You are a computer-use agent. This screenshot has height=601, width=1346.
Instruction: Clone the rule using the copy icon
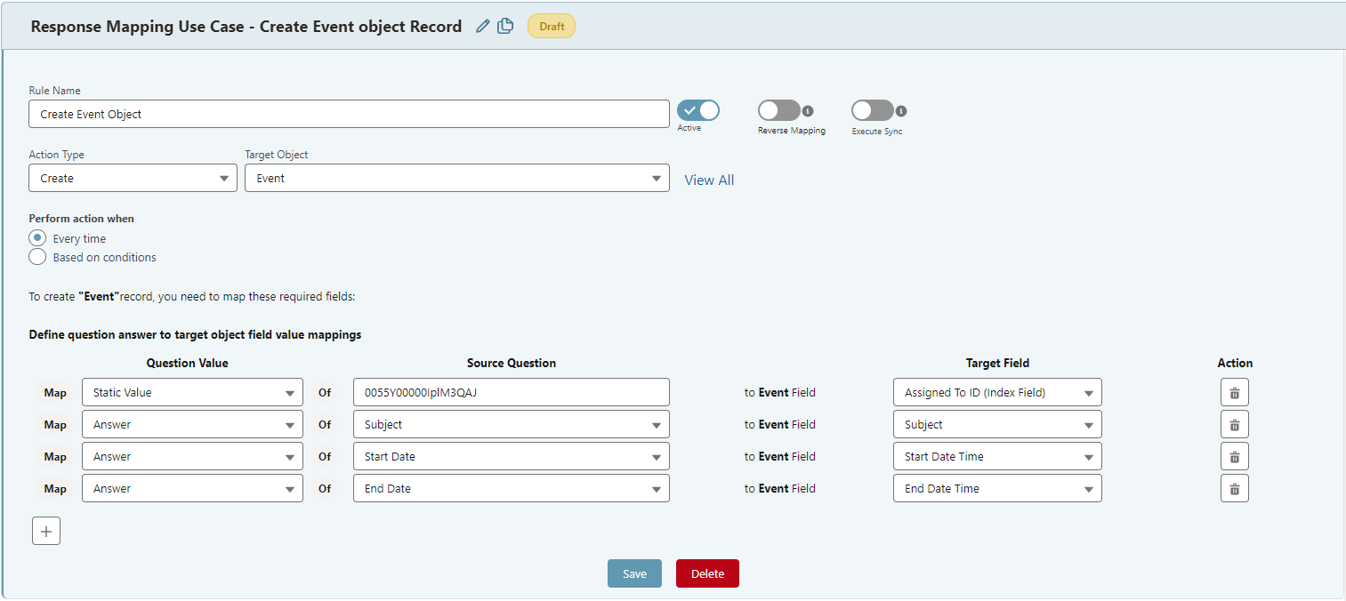pos(504,26)
